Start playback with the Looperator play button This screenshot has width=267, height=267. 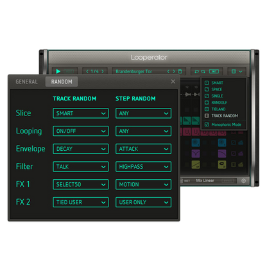(x=58, y=71)
